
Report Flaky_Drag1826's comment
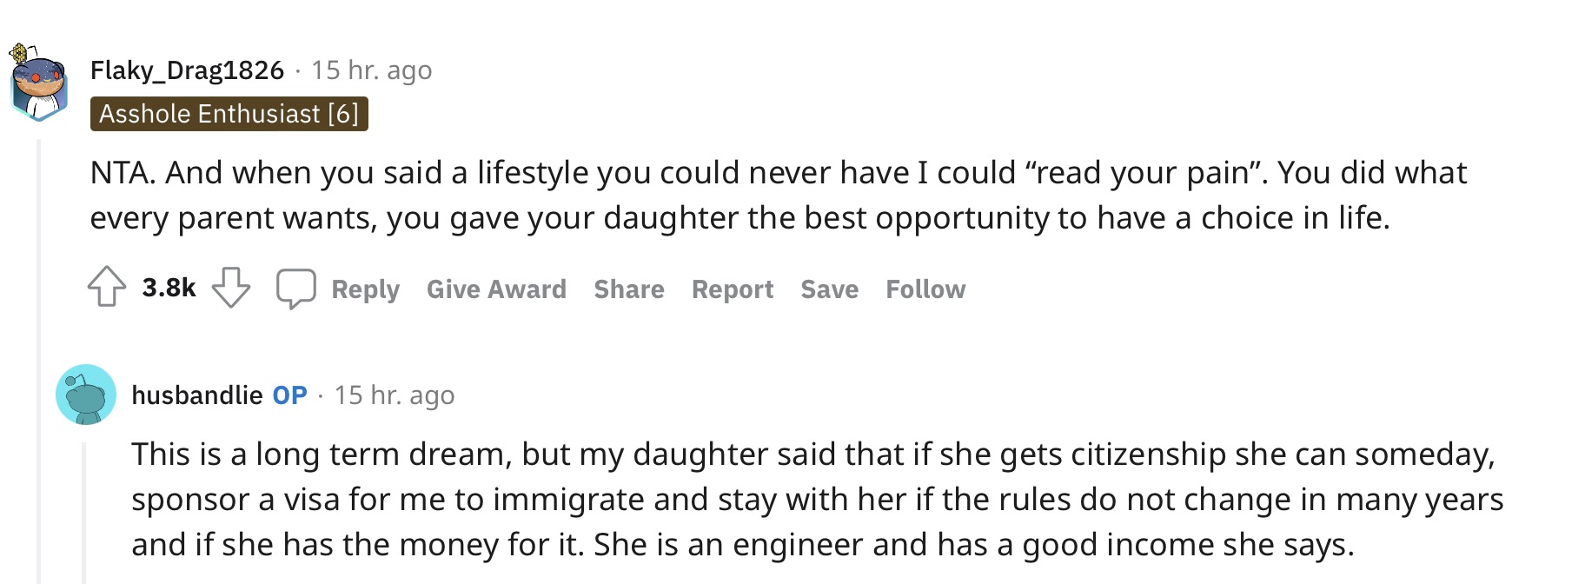point(733,289)
